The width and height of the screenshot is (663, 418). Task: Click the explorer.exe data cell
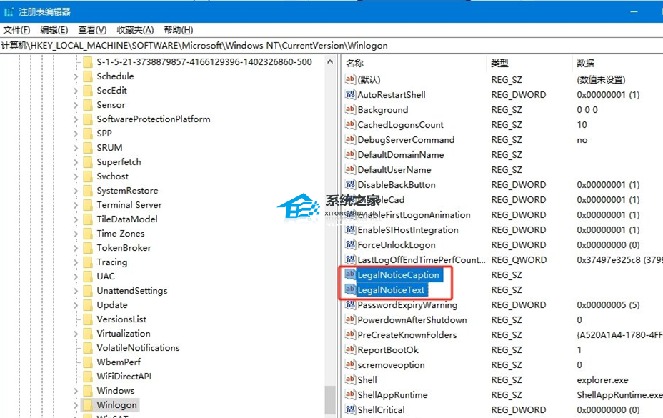[602, 380]
